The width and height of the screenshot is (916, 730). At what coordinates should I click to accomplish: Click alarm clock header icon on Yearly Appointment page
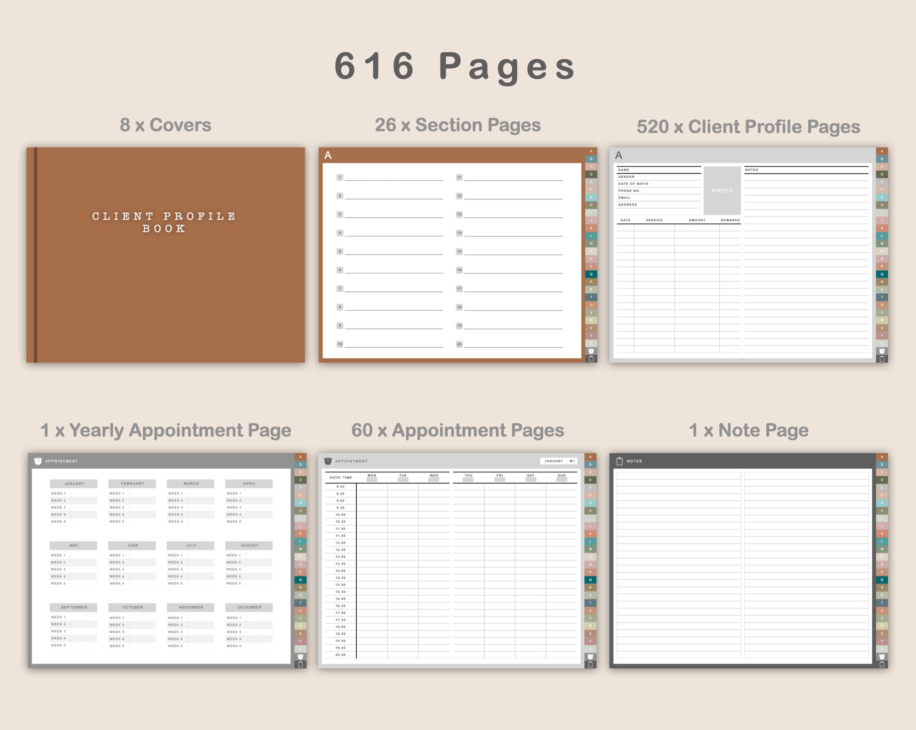(x=38, y=461)
